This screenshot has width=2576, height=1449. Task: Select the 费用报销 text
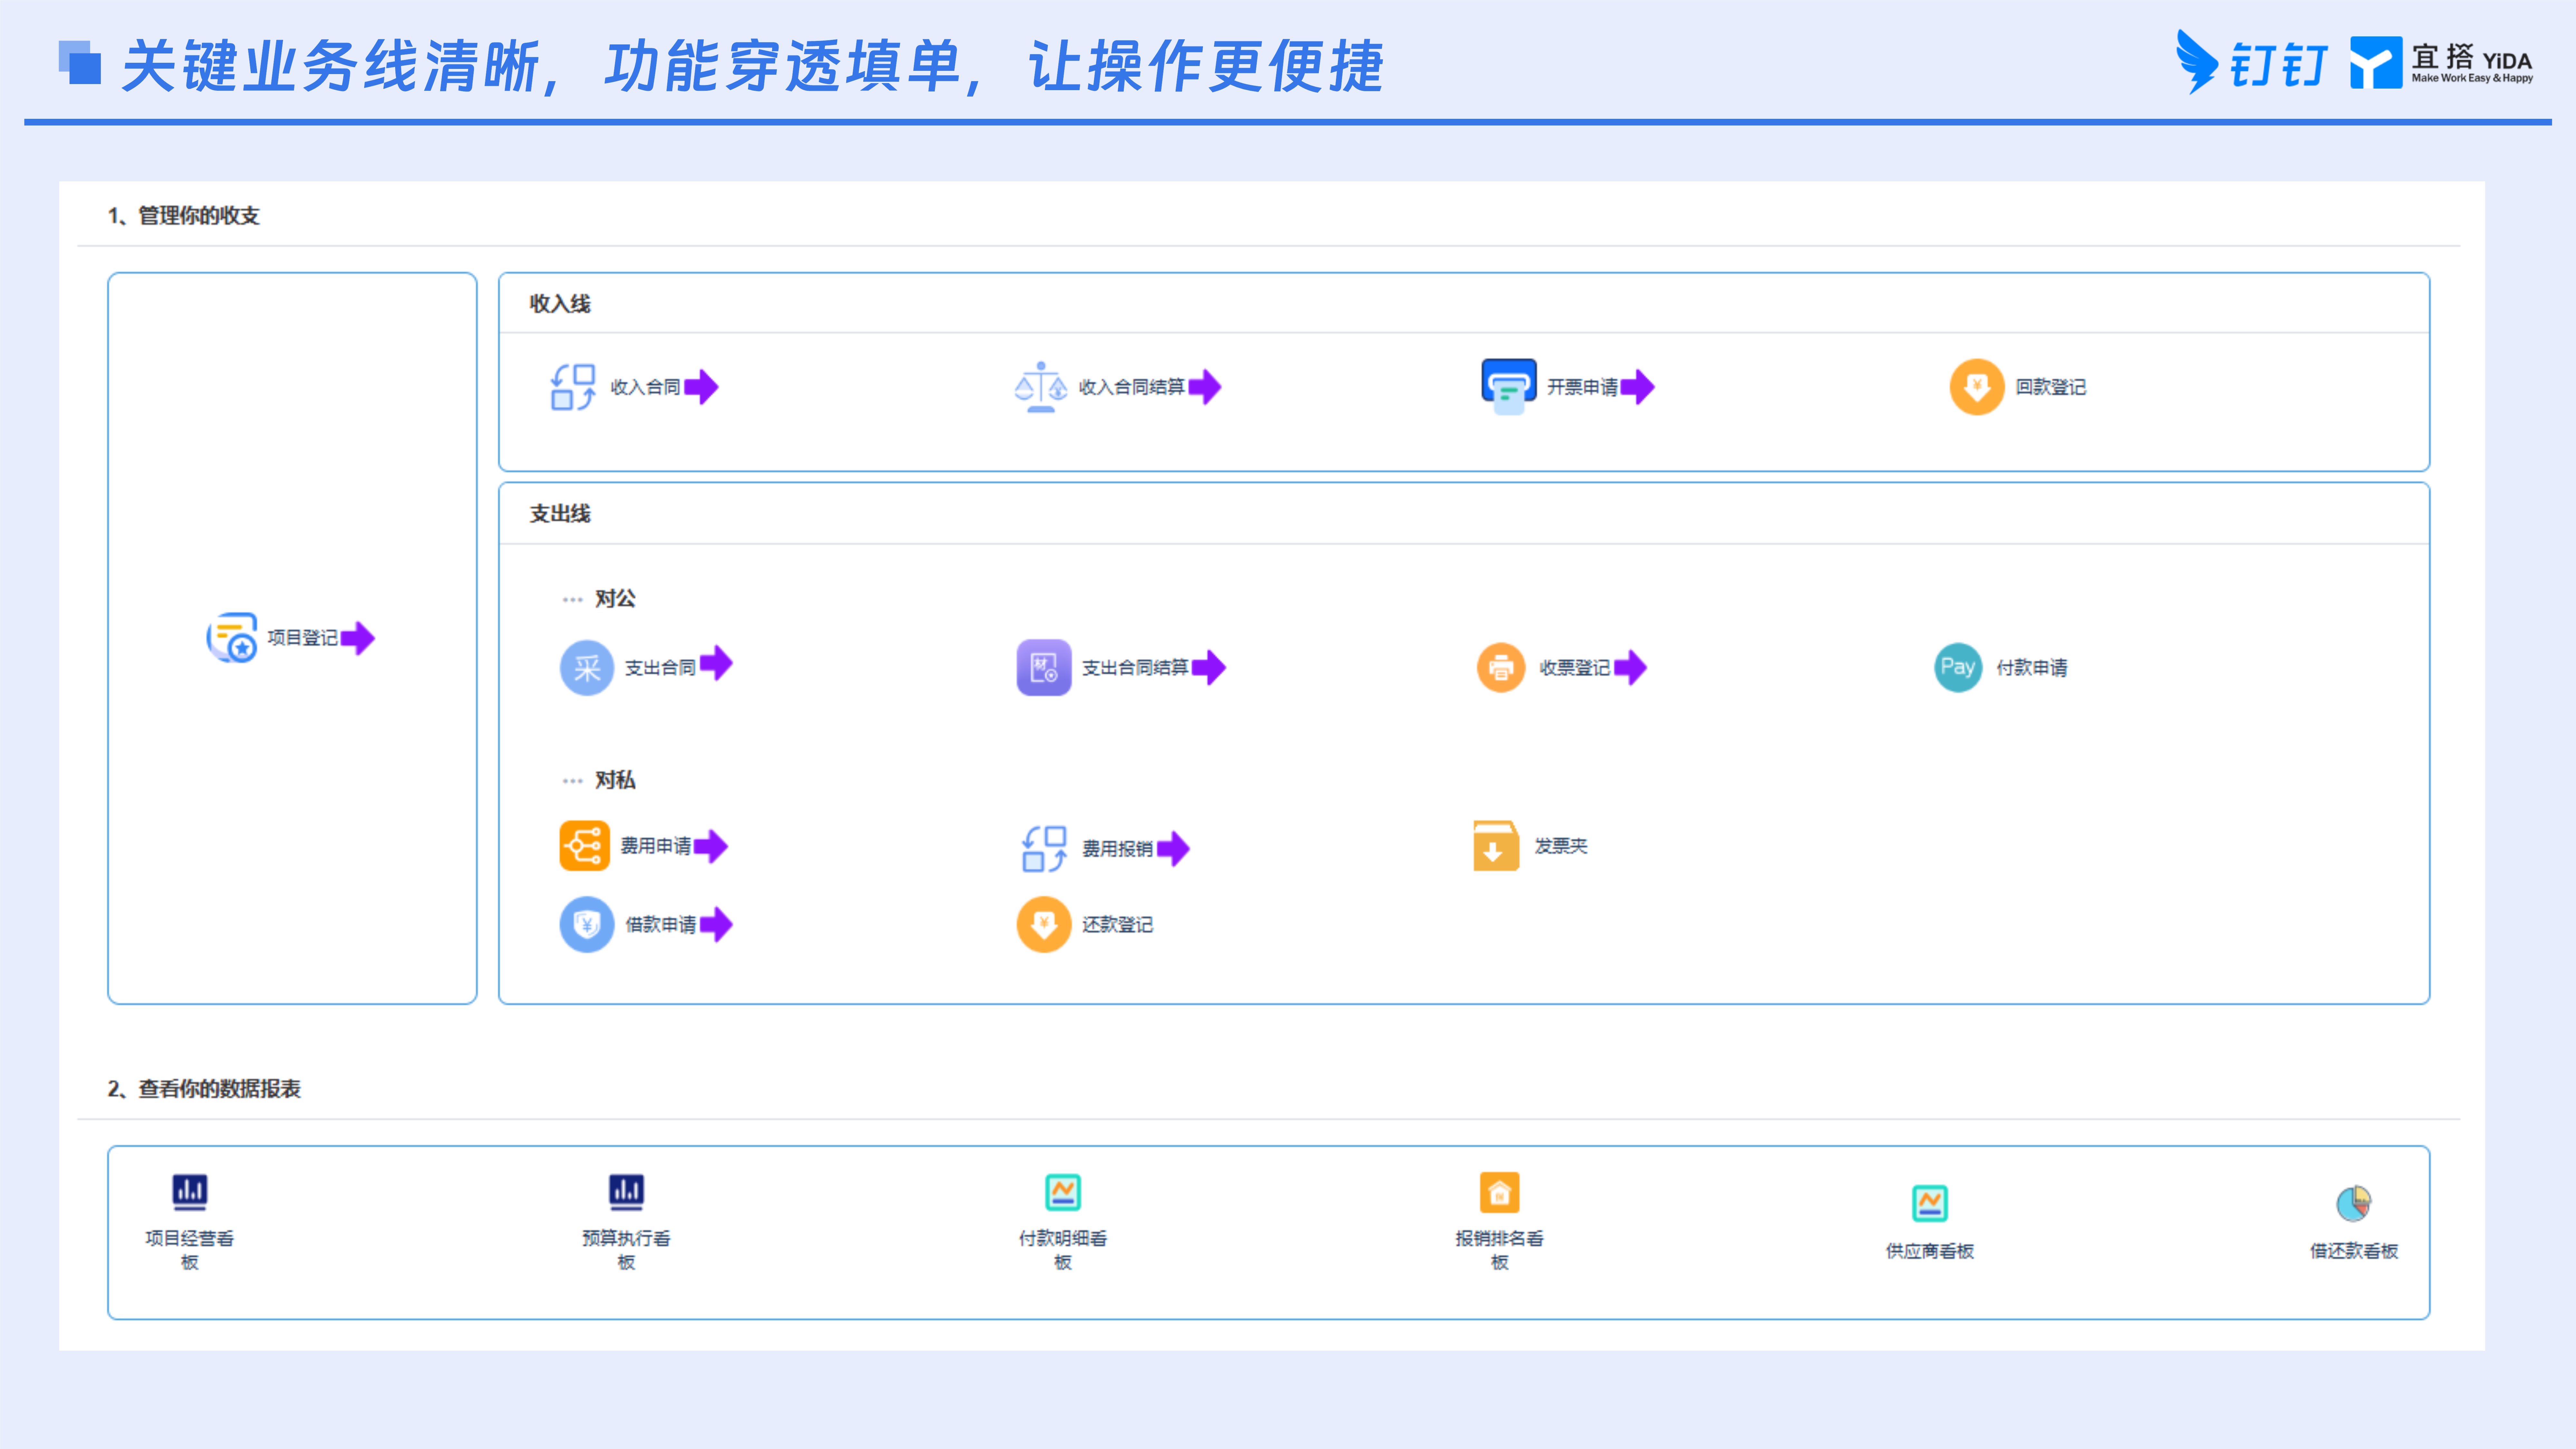coord(1118,849)
